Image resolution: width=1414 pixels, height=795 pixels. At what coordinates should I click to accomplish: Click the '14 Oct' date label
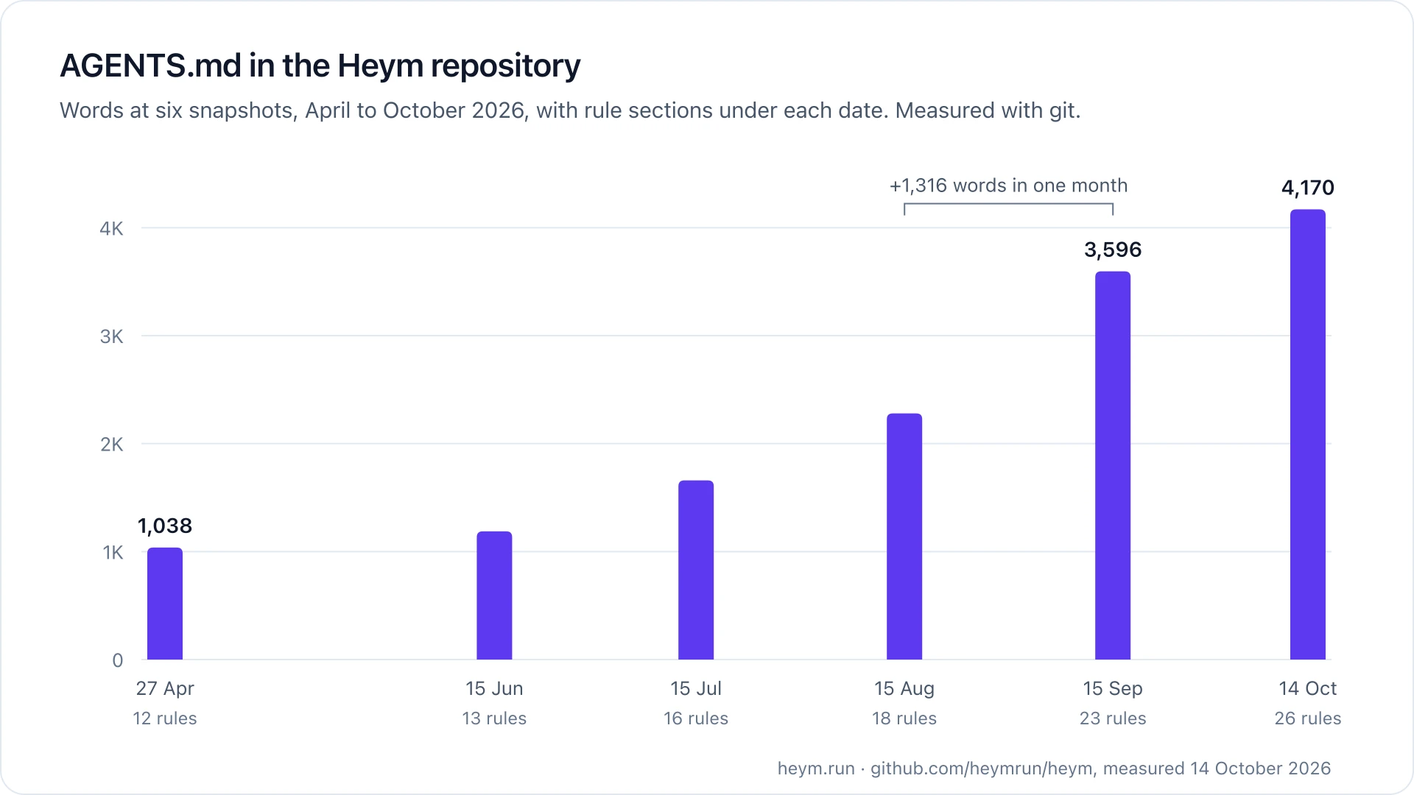click(x=1308, y=689)
